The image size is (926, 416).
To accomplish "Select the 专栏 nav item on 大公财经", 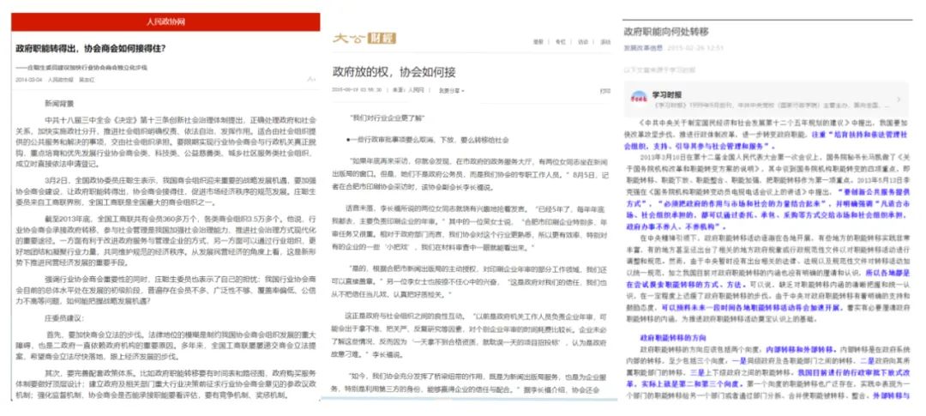I will pyautogui.click(x=560, y=42).
